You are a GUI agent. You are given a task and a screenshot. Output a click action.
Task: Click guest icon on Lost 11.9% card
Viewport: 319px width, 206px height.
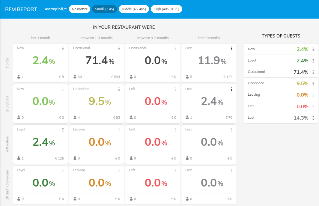point(187,77)
